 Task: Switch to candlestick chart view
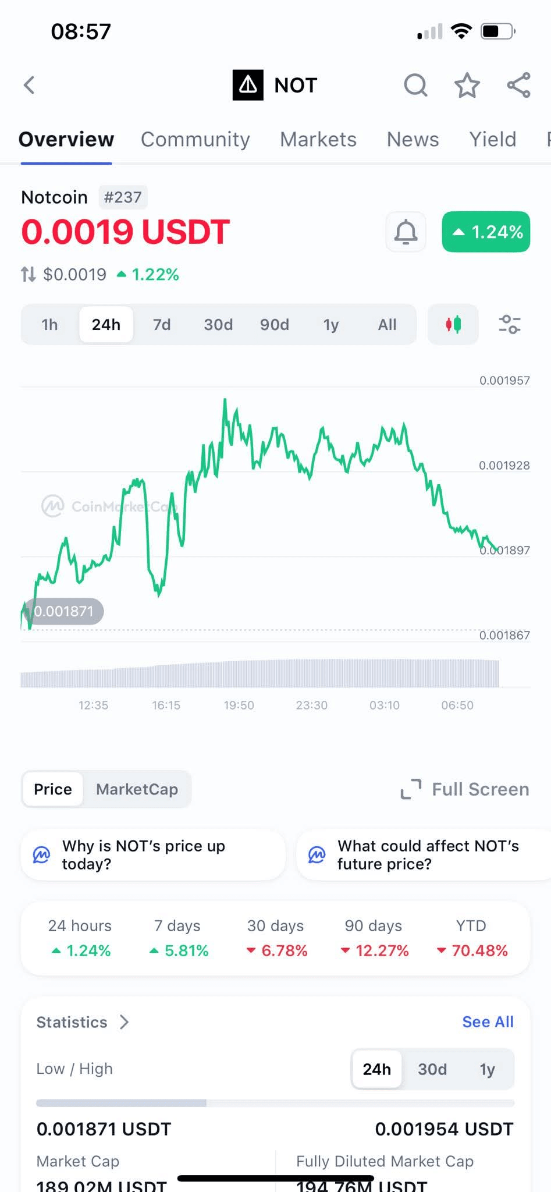point(453,324)
